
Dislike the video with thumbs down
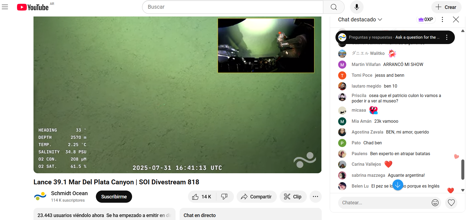tap(225, 197)
